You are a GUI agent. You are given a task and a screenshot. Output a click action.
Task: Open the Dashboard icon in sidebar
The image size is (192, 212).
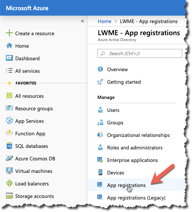pyautogui.click(x=9, y=58)
